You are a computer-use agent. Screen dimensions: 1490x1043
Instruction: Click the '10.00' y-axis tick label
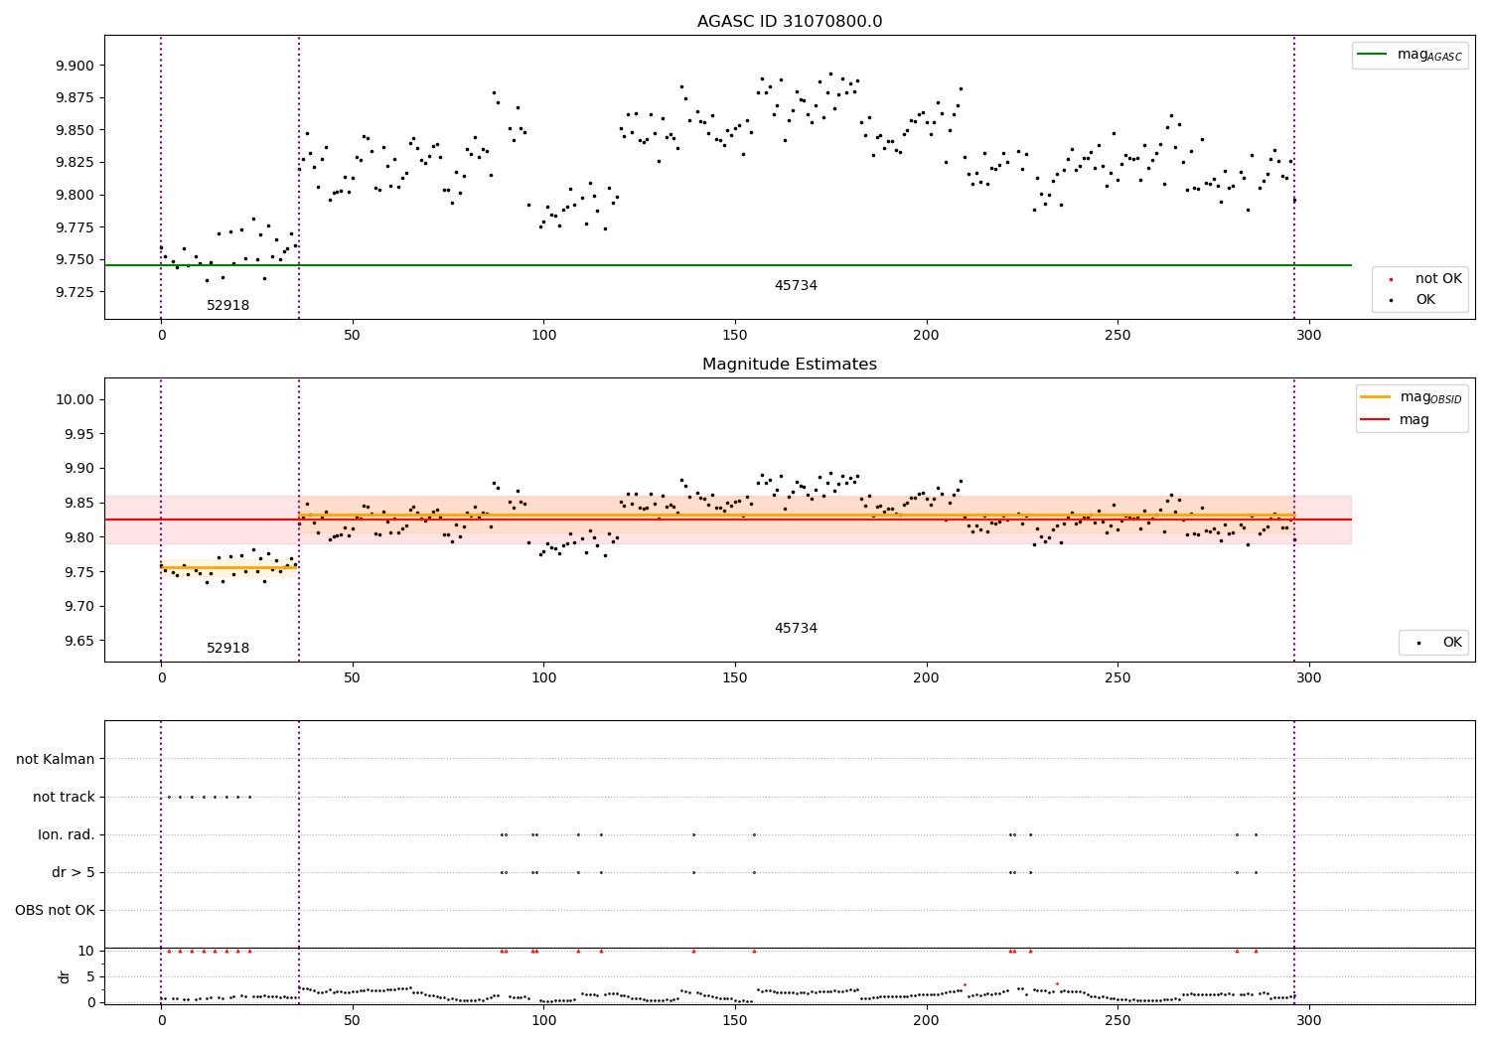[x=74, y=399]
